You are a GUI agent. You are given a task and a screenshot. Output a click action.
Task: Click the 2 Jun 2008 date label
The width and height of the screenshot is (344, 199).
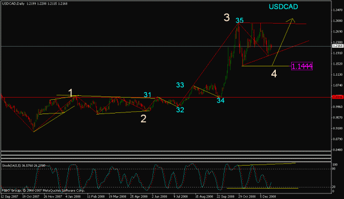click(x=160, y=196)
